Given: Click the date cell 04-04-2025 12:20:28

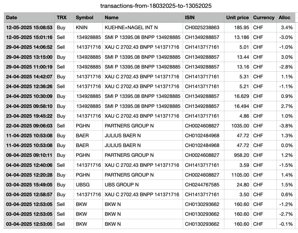Looking at the screenshot, I should 29,175.
